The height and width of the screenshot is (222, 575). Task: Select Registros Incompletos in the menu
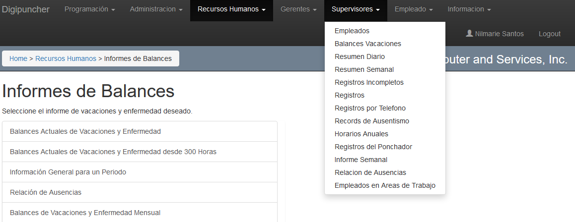coord(369,82)
